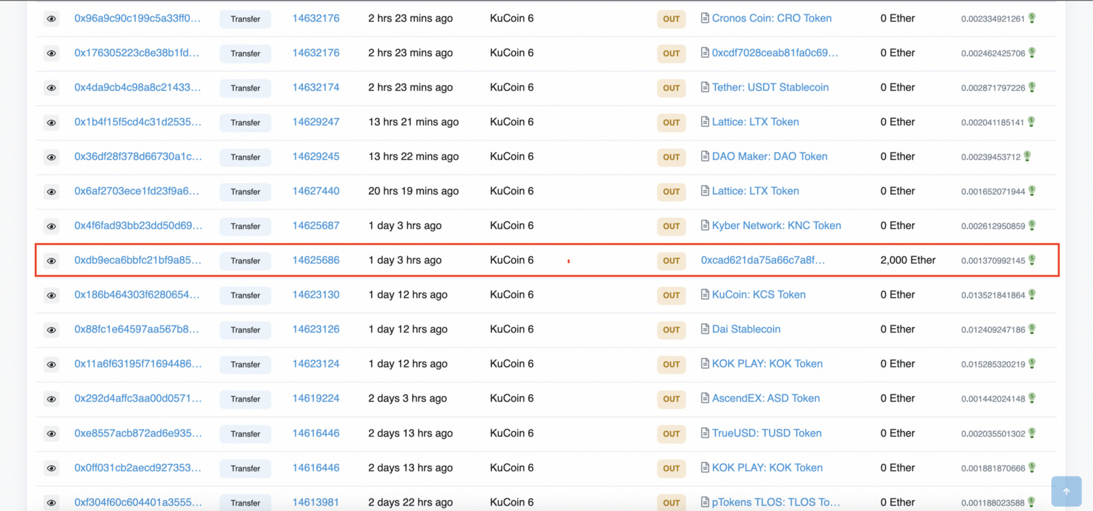The width and height of the screenshot is (1093, 511).
Task: Click '2 days 22 hrs ago' age cell
Action: coord(411,502)
